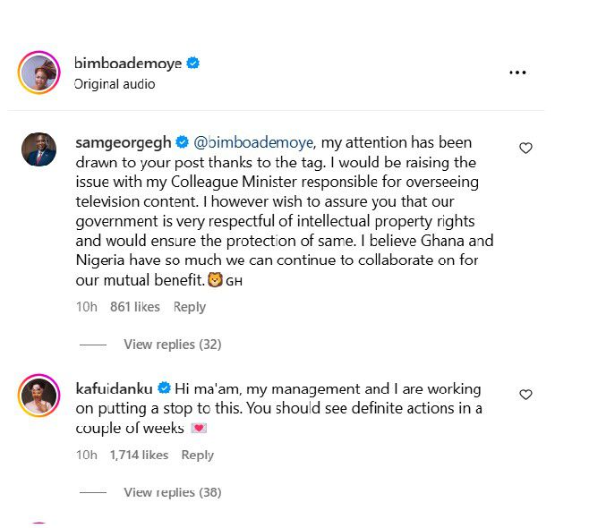This screenshot has width=589, height=528.
Task: Click samgeorgegh's verified badge
Action: (182, 142)
